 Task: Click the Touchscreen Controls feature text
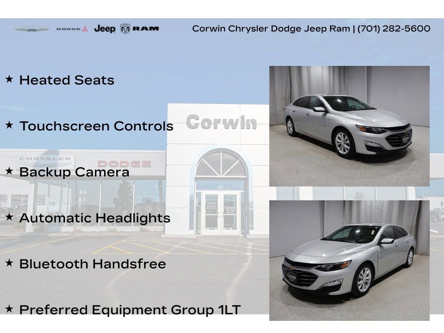(x=96, y=126)
